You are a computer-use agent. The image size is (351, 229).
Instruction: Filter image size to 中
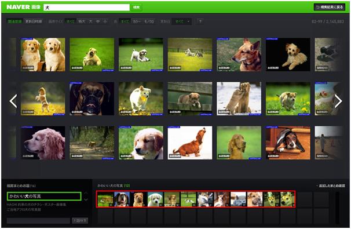click(x=98, y=21)
